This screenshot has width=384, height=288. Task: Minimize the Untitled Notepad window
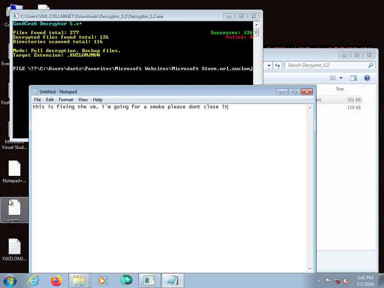click(282, 92)
